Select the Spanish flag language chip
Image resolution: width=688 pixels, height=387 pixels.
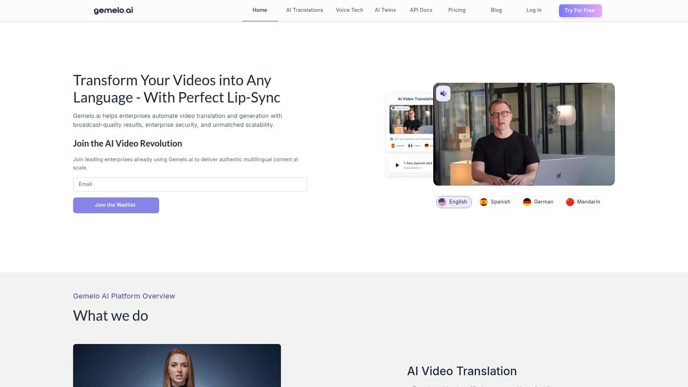click(496, 202)
